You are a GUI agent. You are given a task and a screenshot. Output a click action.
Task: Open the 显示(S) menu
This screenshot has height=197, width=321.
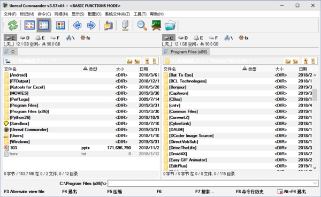pos(78,14)
